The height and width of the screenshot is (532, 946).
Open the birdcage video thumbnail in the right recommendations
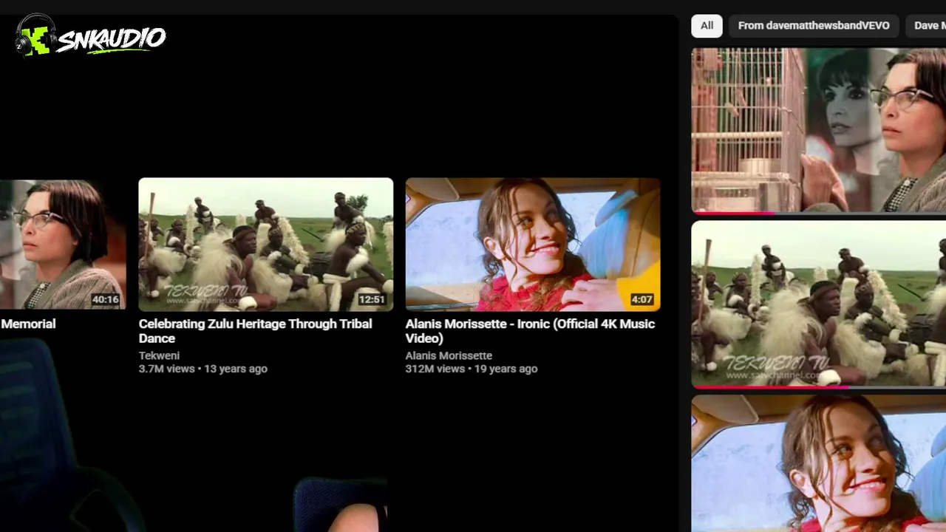coord(819,131)
